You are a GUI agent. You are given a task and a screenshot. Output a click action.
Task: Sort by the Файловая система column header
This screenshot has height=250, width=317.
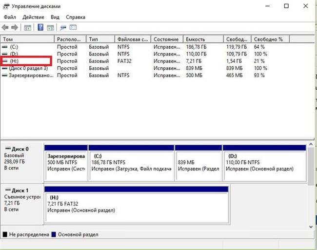pyautogui.click(x=133, y=39)
